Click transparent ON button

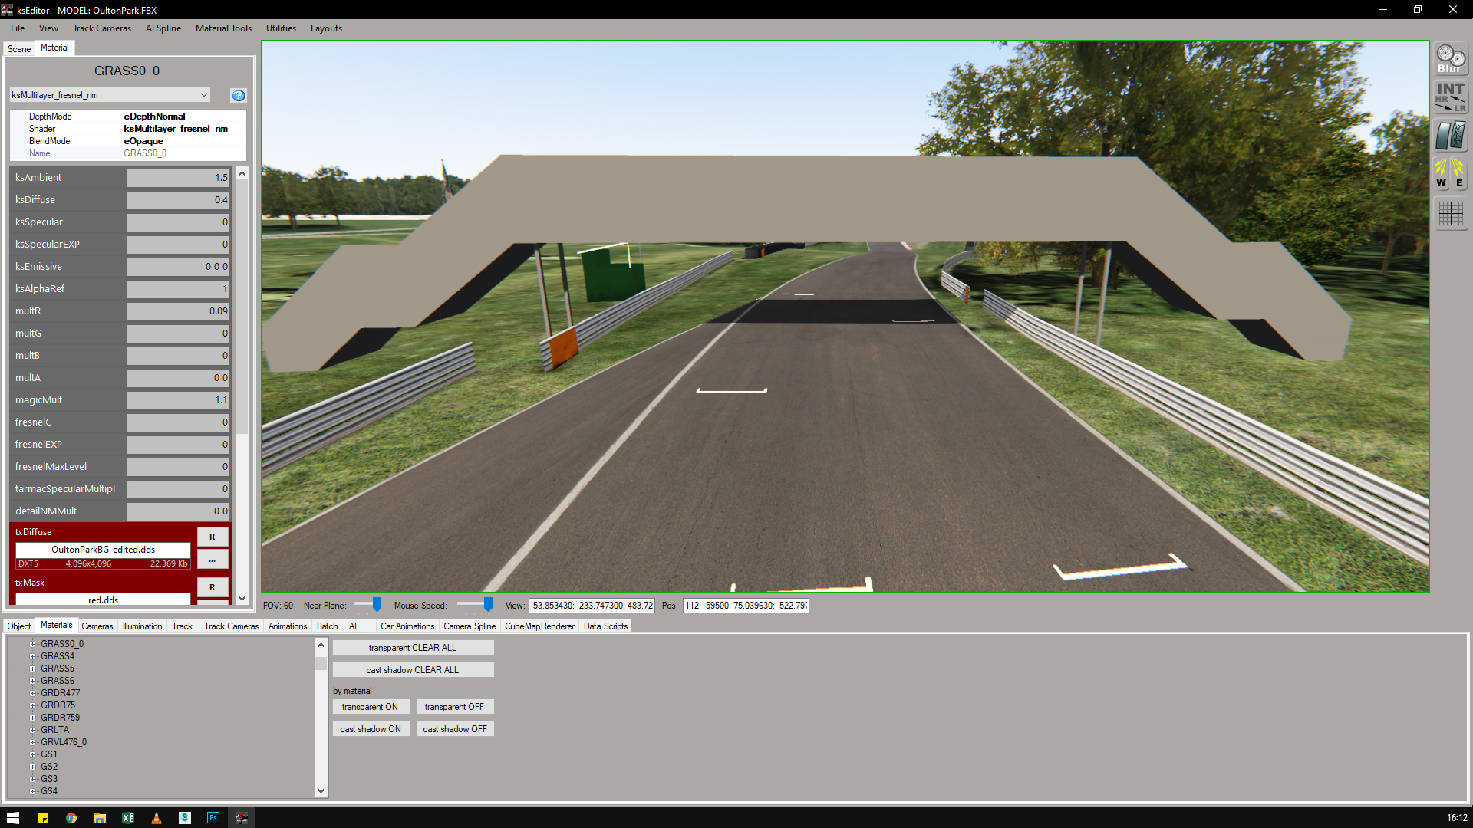pyautogui.click(x=371, y=707)
